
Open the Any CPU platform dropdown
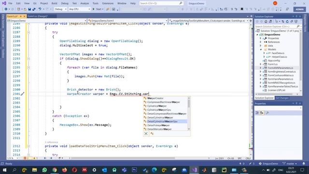click(79, 9)
